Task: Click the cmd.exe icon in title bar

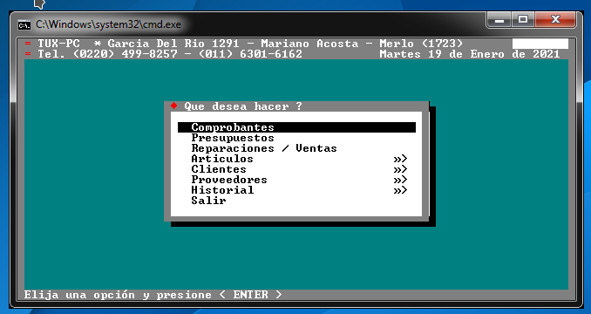Action: coord(24,25)
